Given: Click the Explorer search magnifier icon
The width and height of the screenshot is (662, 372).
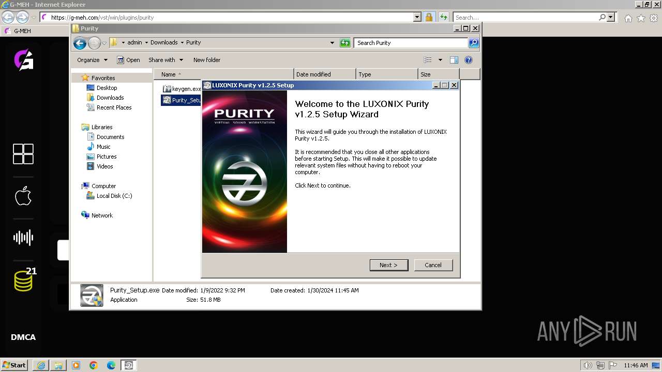Looking at the screenshot, I should coord(474,43).
